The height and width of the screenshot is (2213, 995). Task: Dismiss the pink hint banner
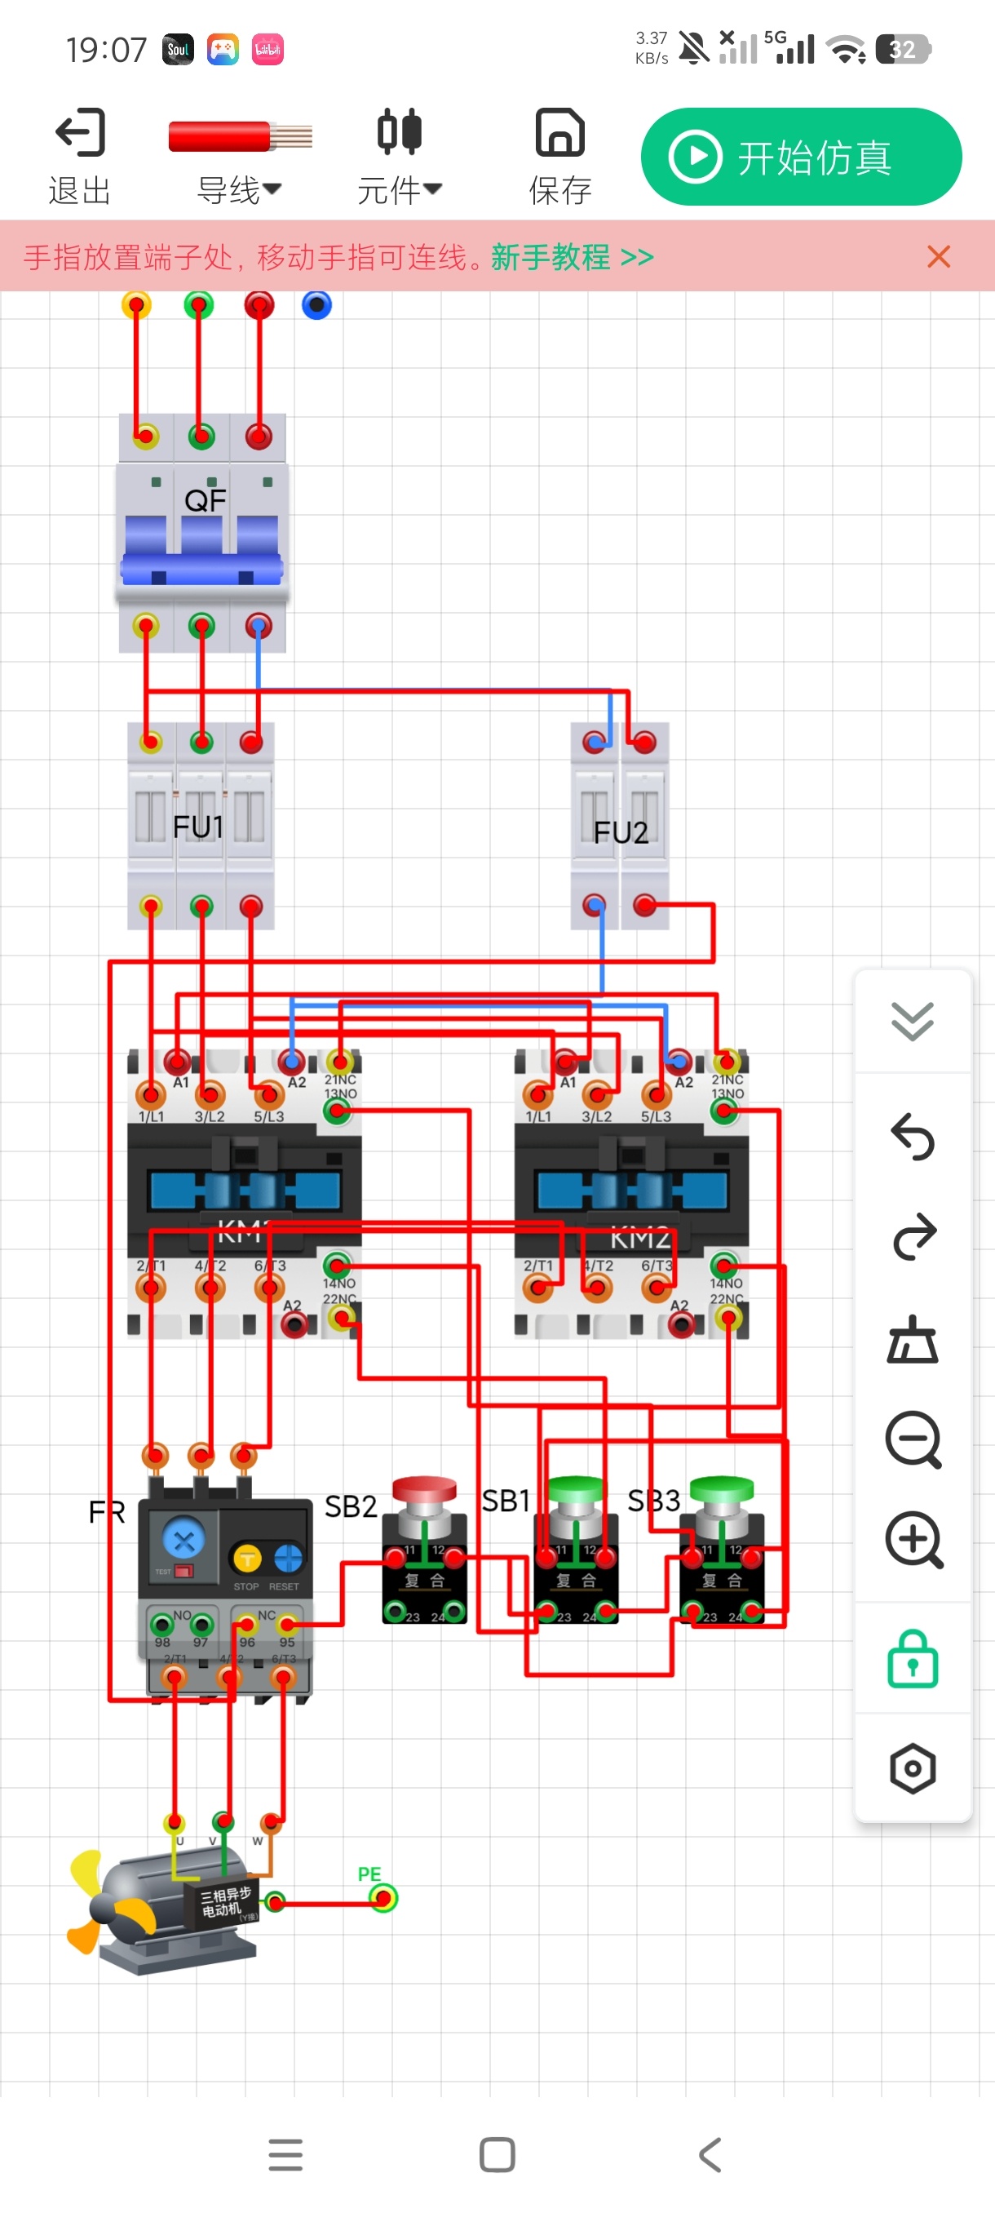(x=939, y=256)
